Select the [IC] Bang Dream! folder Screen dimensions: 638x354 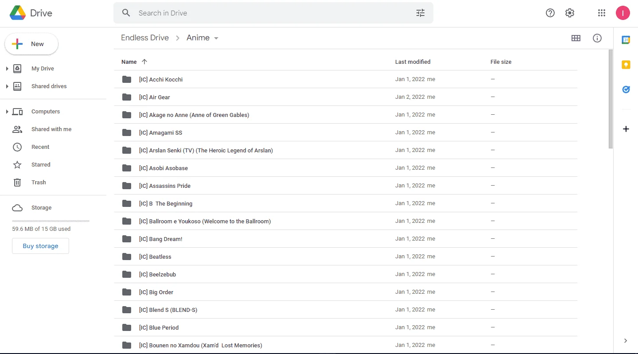click(346, 239)
